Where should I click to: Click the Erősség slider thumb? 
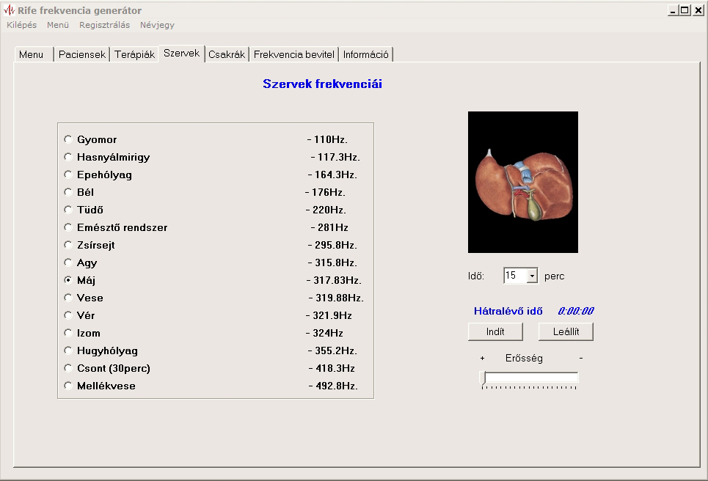coord(483,378)
